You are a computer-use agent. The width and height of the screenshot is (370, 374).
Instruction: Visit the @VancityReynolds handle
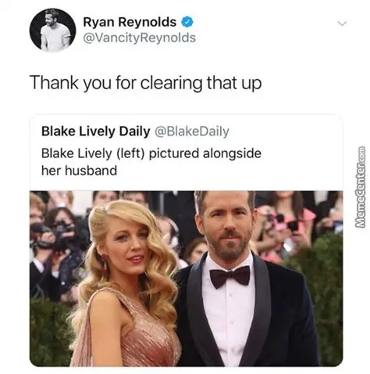pos(139,38)
